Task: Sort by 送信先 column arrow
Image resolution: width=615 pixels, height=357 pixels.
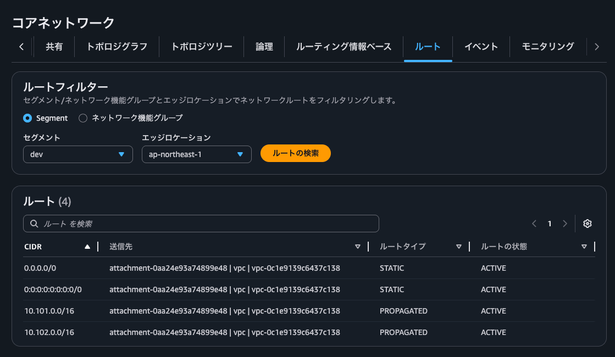Action: (x=357, y=247)
